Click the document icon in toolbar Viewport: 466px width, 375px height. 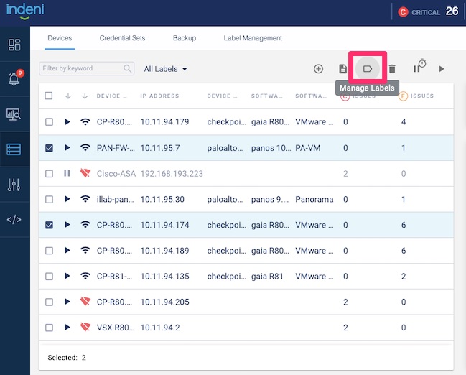point(343,69)
